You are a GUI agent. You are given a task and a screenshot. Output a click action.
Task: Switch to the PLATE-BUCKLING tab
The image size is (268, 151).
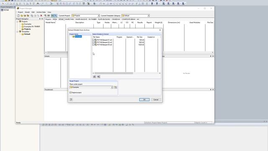pyautogui.click(x=104, y=19)
